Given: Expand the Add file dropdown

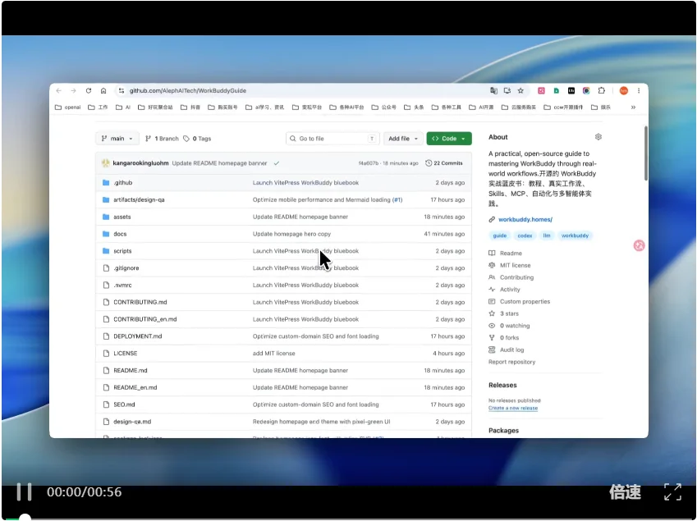Looking at the screenshot, I should coord(403,139).
